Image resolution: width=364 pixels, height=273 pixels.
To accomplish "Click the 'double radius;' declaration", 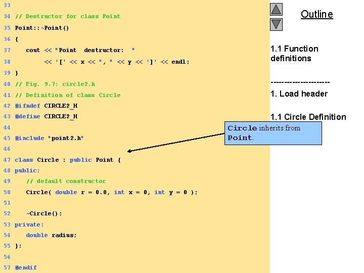I will [51, 235].
